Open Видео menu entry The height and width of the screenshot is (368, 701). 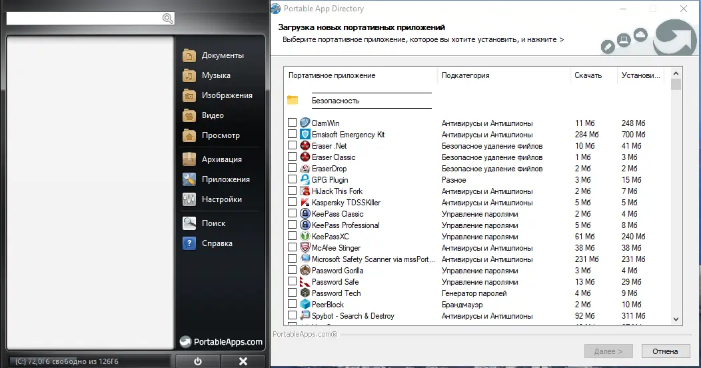(x=219, y=115)
